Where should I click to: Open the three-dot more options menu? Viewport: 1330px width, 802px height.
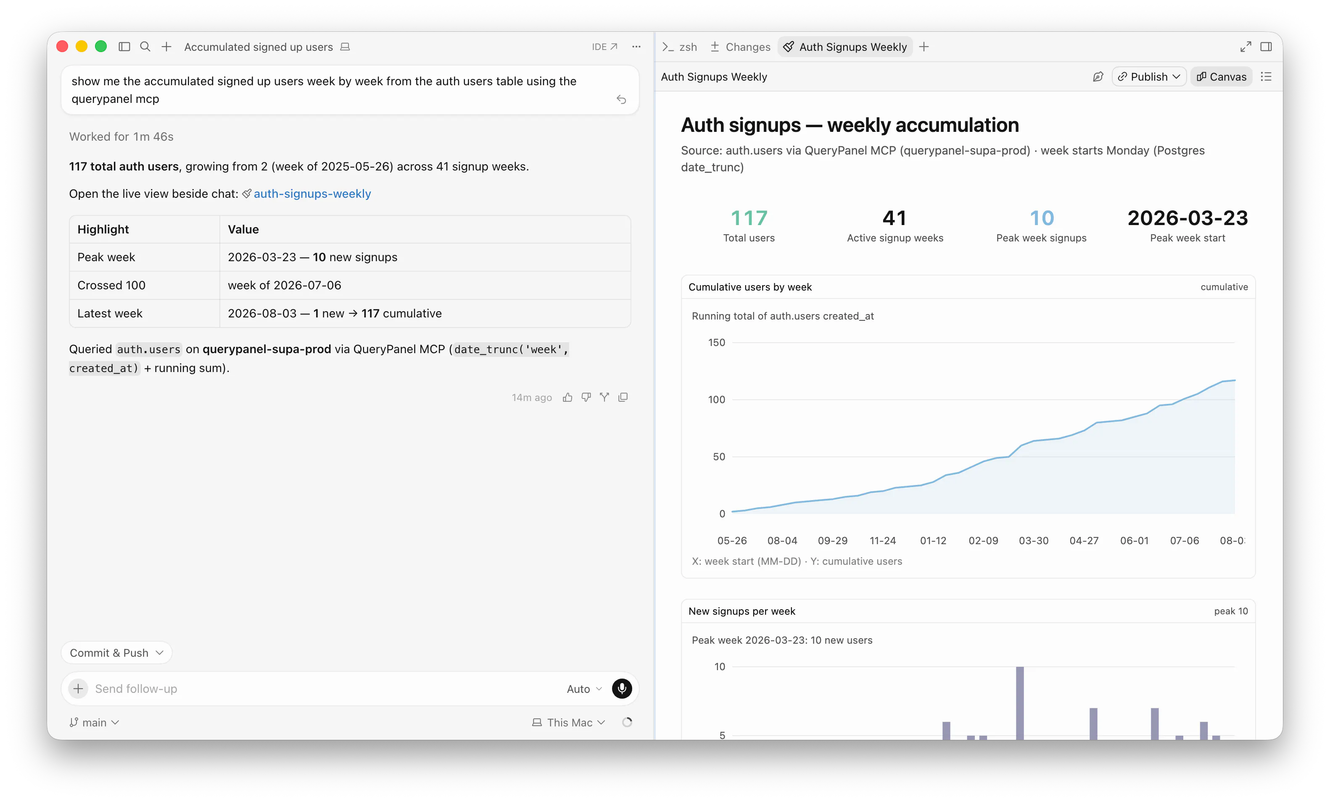[636, 47]
